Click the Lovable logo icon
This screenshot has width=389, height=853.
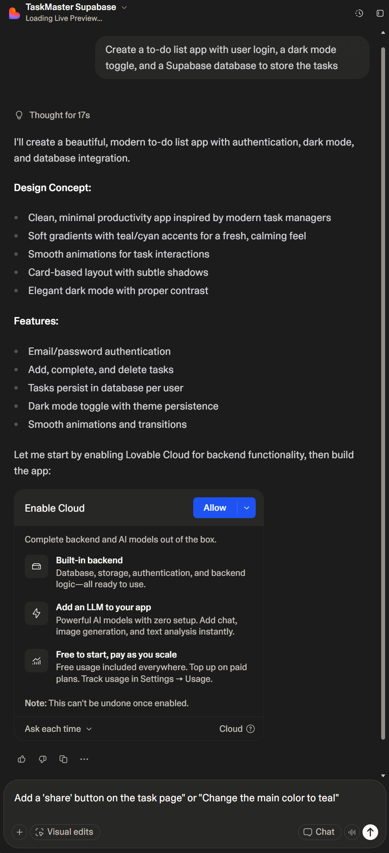click(14, 13)
